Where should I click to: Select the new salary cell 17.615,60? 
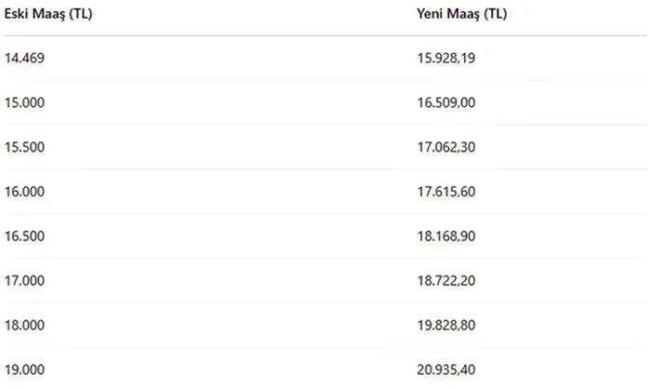(445, 191)
